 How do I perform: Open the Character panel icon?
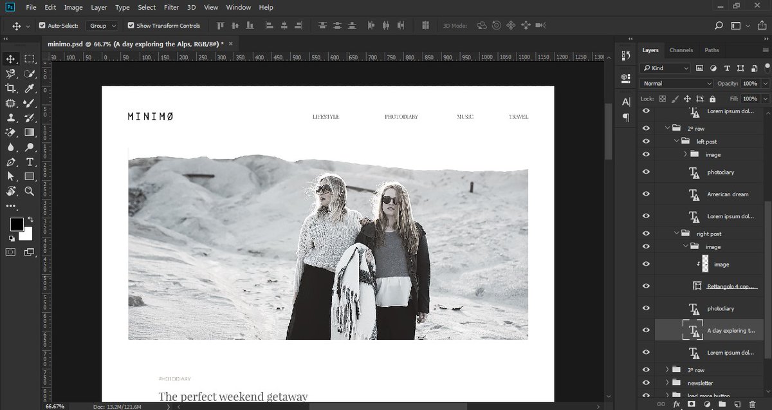(x=626, y=102)
